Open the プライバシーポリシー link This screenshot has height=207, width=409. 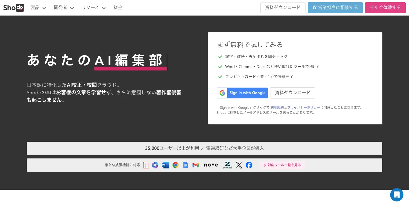(304, 107)
